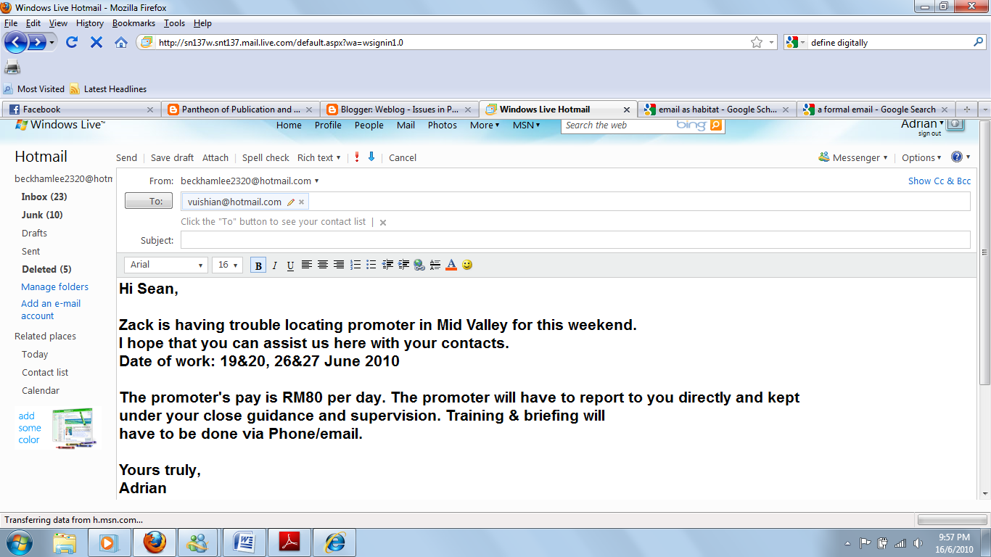
Task: Open Deleted (5) folder
Action: [46, 269]
